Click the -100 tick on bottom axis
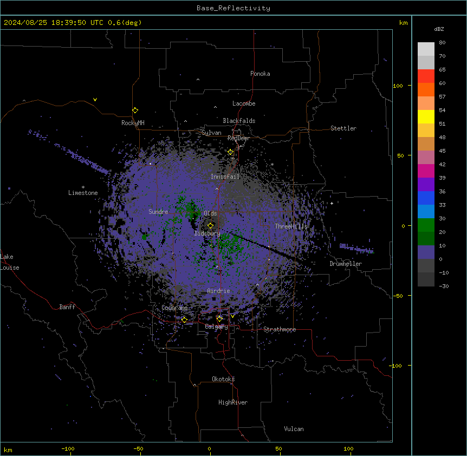 (x=68, y=448)
